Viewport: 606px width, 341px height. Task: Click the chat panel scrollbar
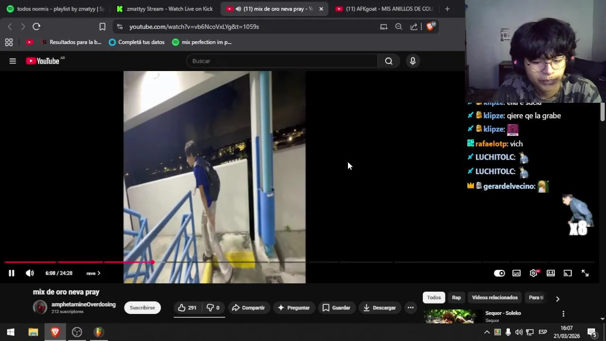pyautogui.click(x=602, y=112)
